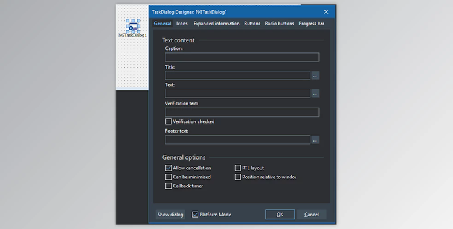The height and width of the screenshot is (229, 453).
Task: Turn on RTL layout
Action: coord(238,168)
